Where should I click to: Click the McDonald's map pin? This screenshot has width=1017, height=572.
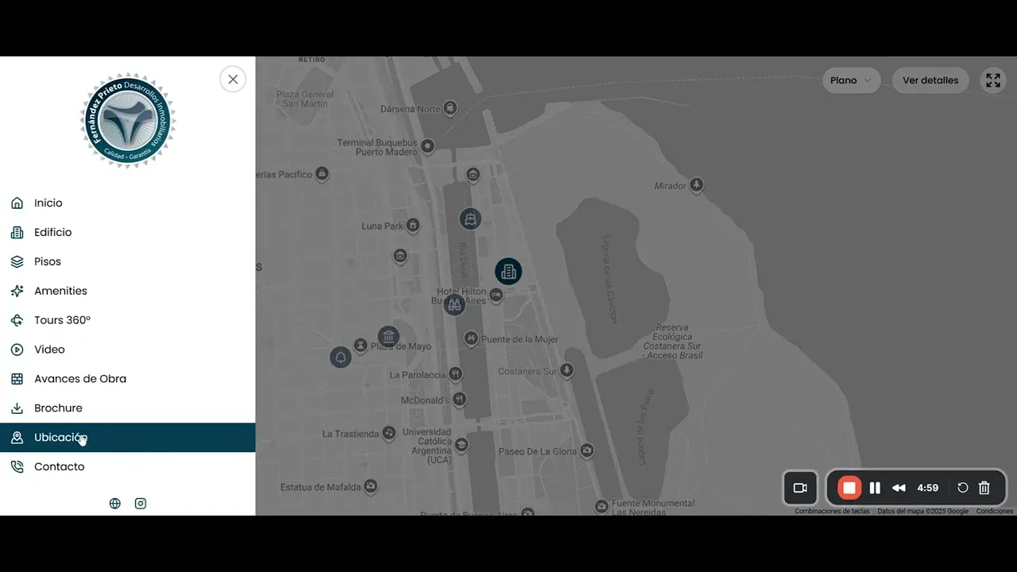point(458,400)
